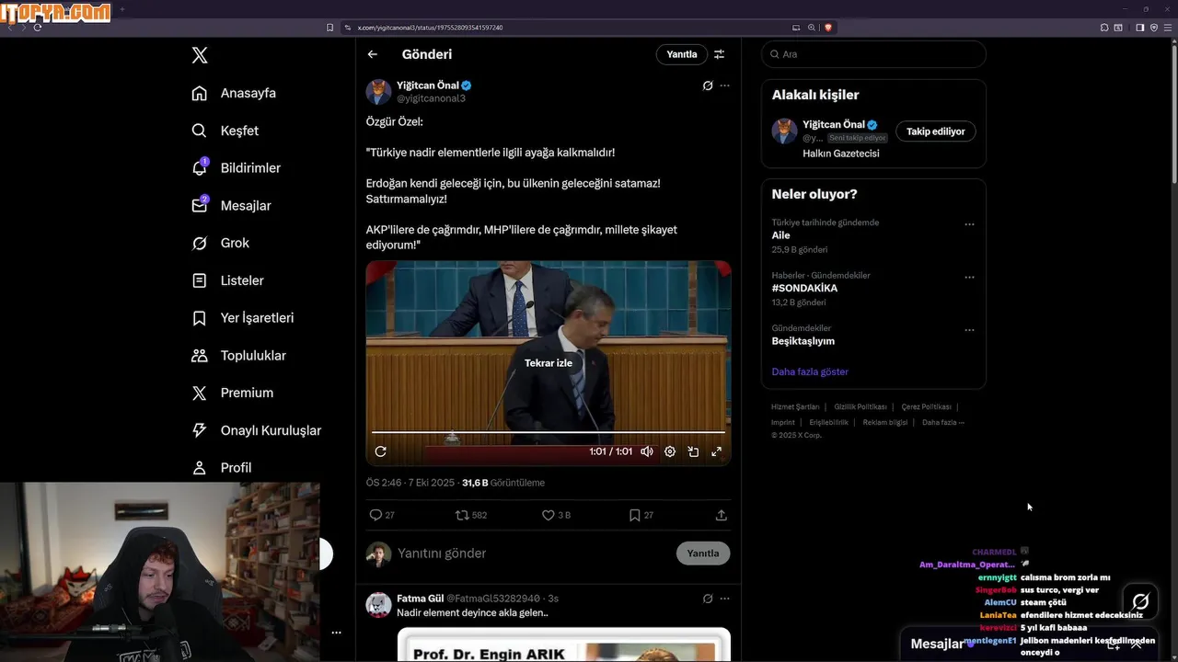Click Takip ediyor button
This screenshot has height=662, width=1178.
pos(936,131)
